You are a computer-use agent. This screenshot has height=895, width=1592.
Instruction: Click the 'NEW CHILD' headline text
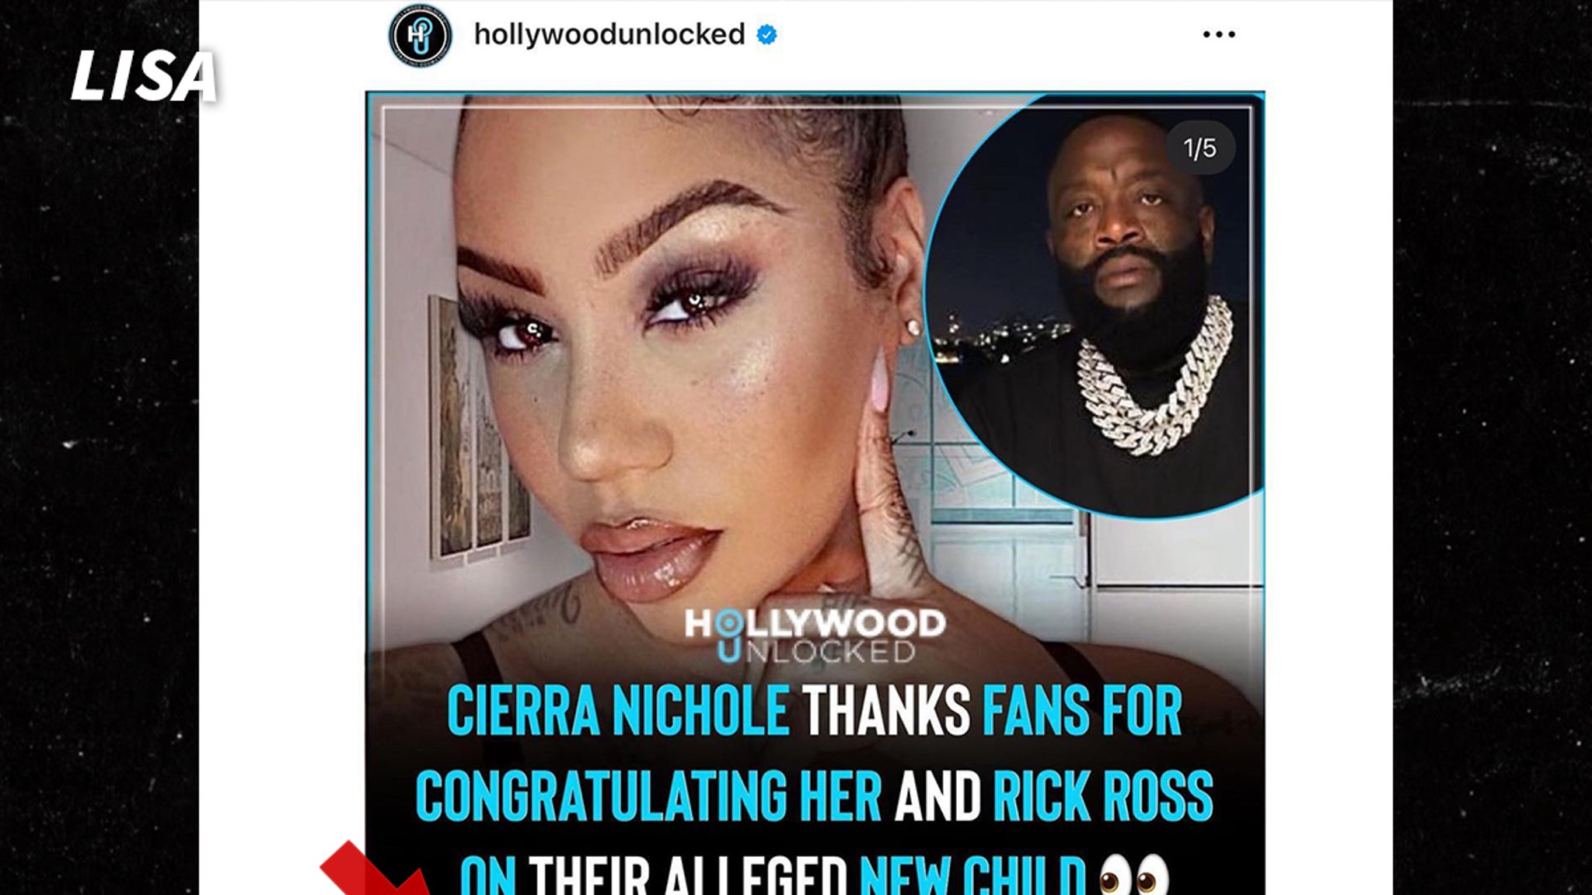972,876
